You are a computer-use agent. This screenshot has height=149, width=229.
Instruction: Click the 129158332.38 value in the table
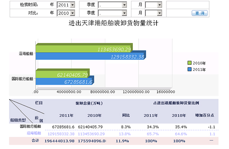pyautogui.click(x=61, y=134)
